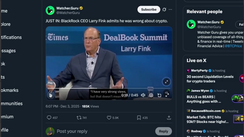Play the video using the play button

coord(50,95)
